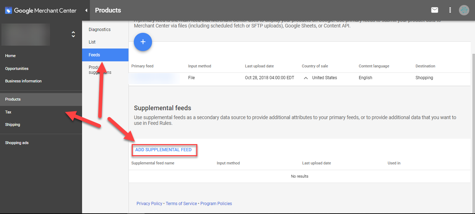Open the Home menu item
475x214 pixels.
tap(10, 56)
